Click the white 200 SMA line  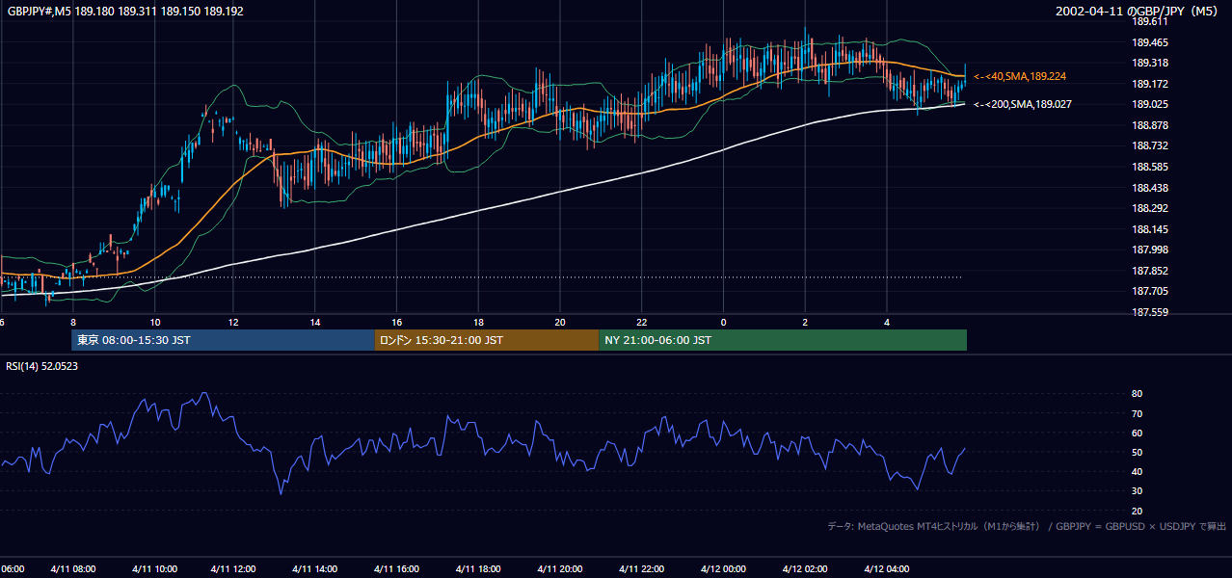tap(482, 208)
